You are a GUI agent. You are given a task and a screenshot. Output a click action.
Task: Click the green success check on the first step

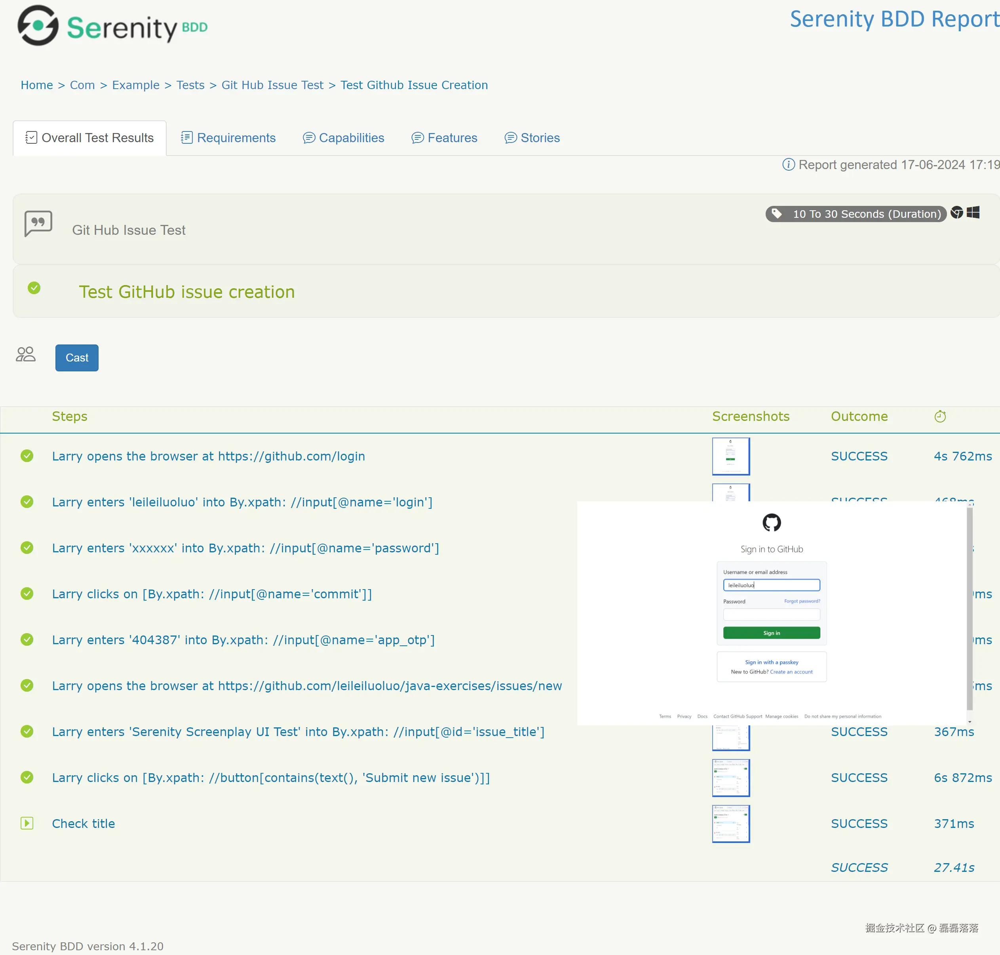(x=27, y=456)
